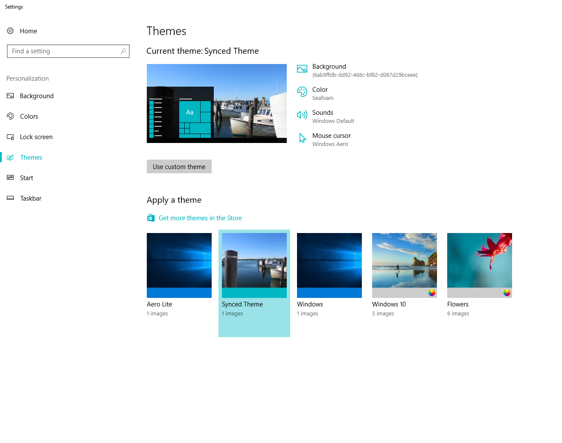Viewport: 562px width, 443px height.
Task: Click Aero Lite blue color bar
Action: tap(179, 293)
